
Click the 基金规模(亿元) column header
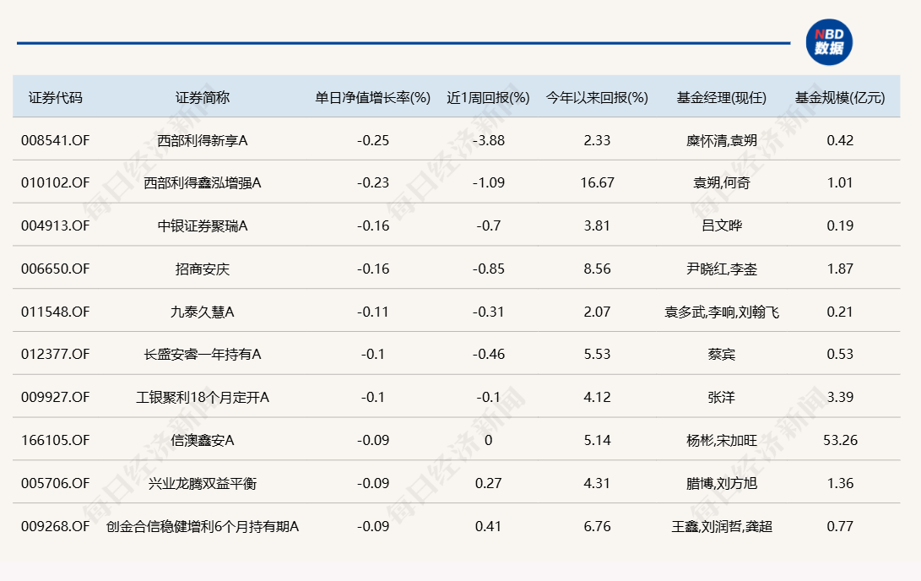click(x=840, y=97)
